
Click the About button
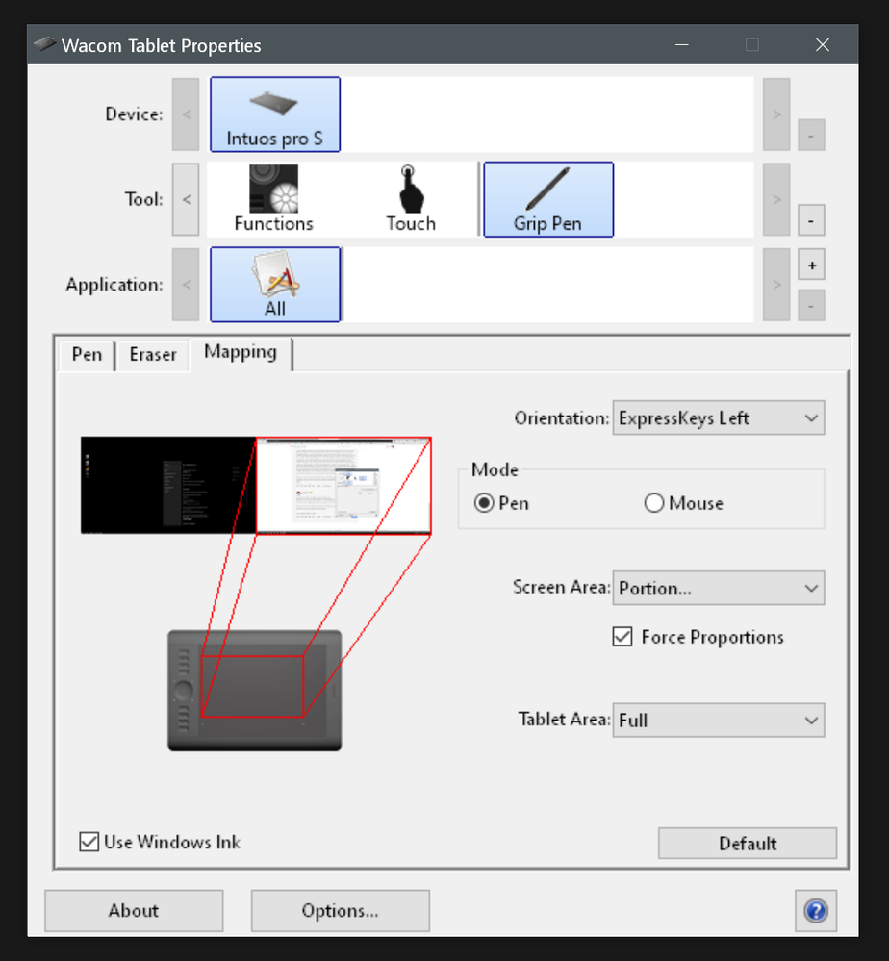(x=134, y=911)
